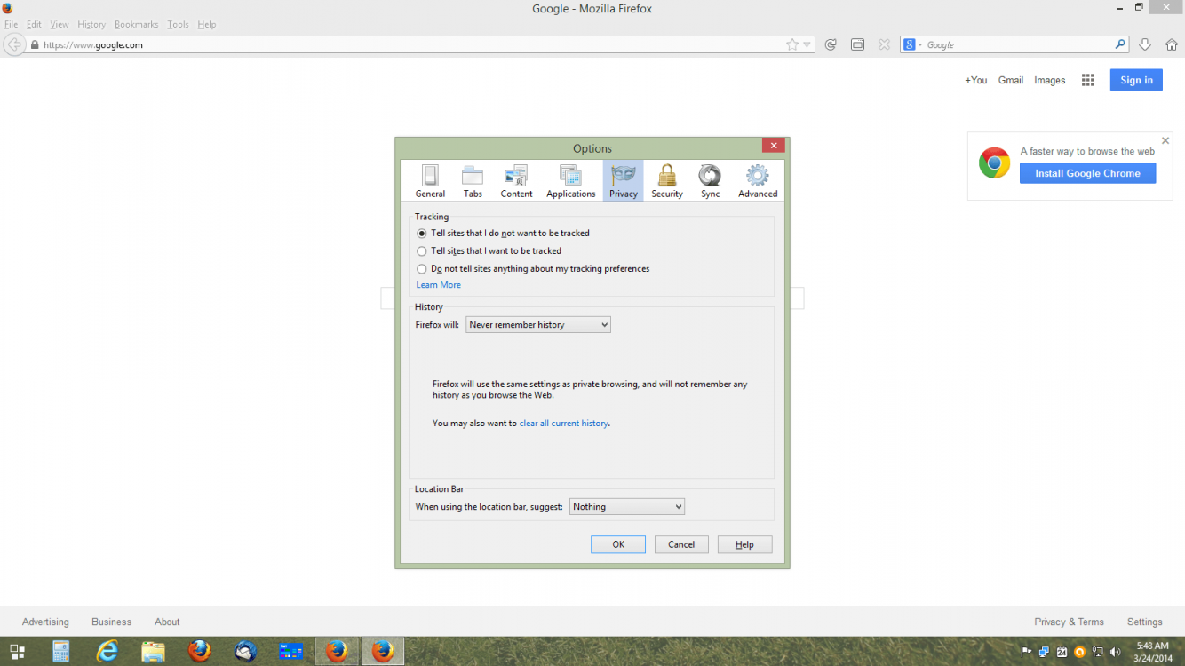Click the browser back arrow button

pyautogui.click(x=13, y=44)
